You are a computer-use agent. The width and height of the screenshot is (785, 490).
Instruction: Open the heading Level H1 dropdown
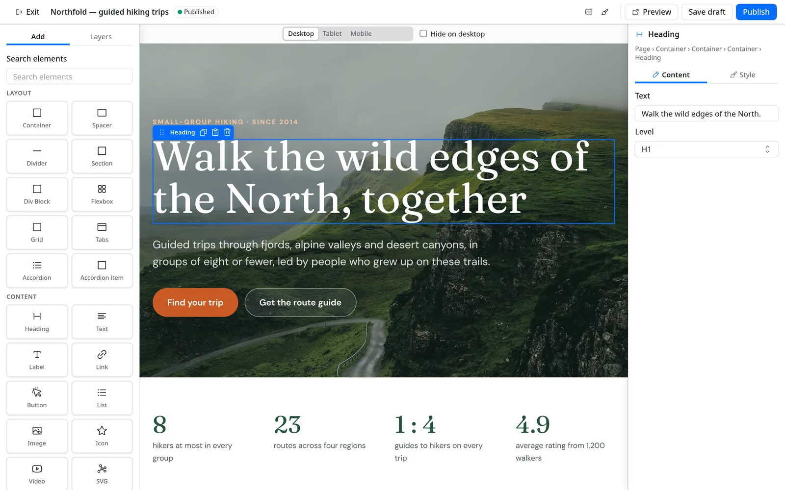[706, 149]
